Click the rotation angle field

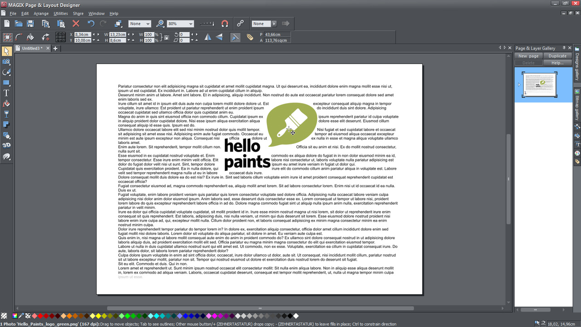tap(184, 35)
